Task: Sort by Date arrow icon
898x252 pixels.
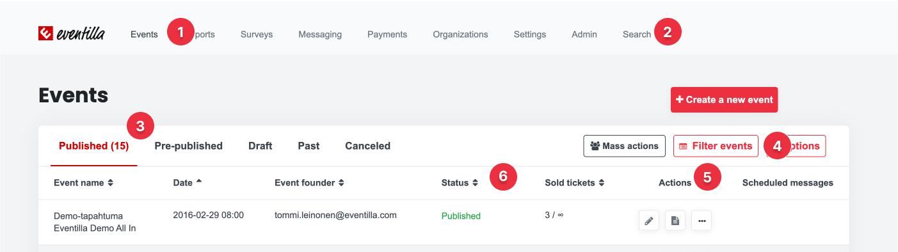Action: click(x=199, y=182)
